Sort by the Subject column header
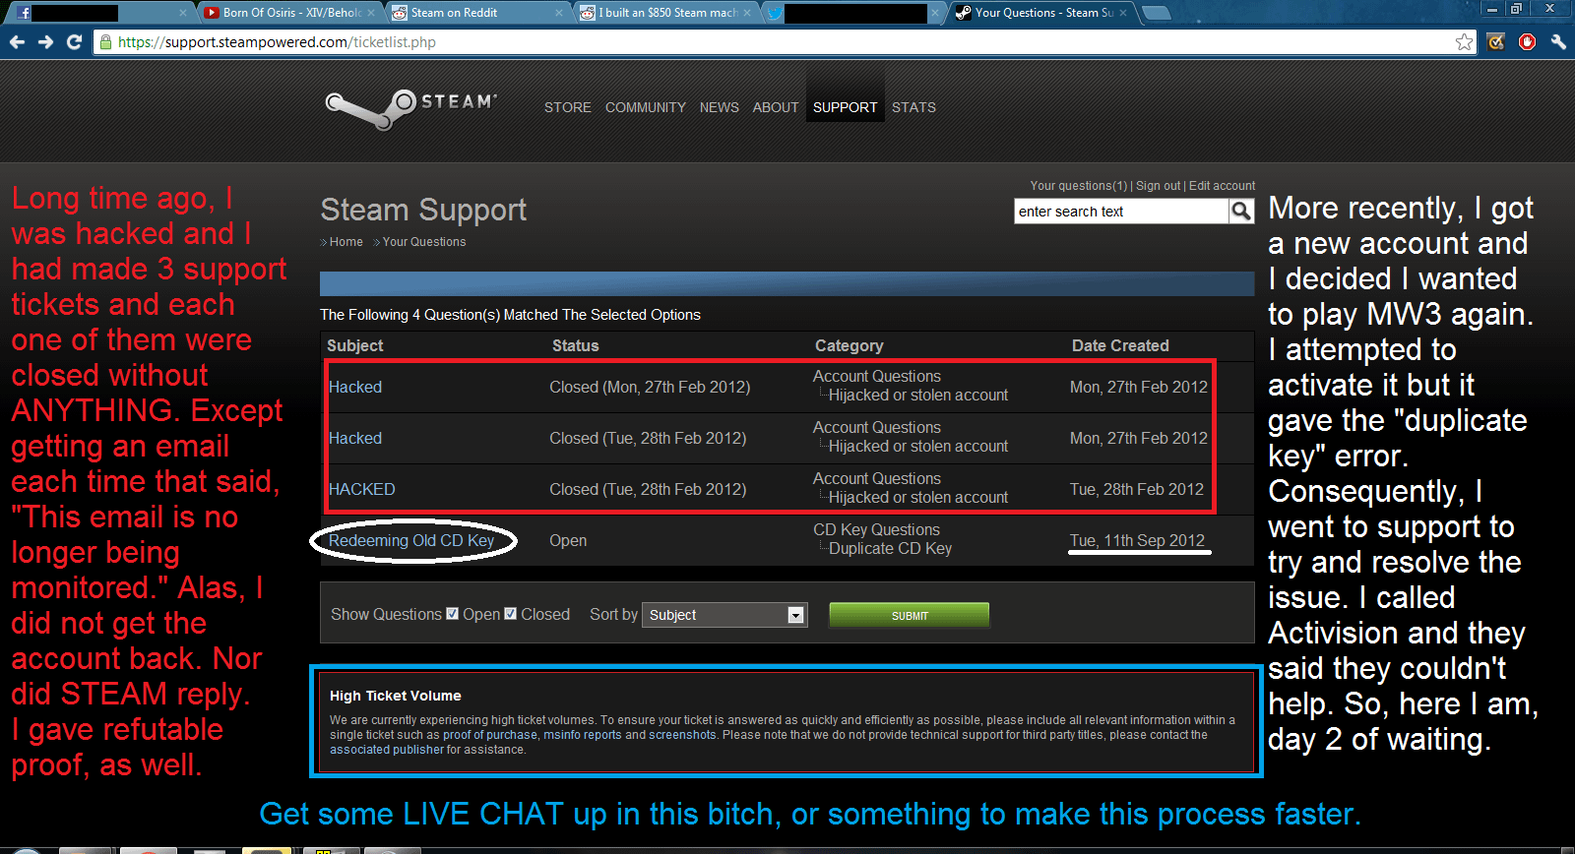 click(x=355, y=346)
